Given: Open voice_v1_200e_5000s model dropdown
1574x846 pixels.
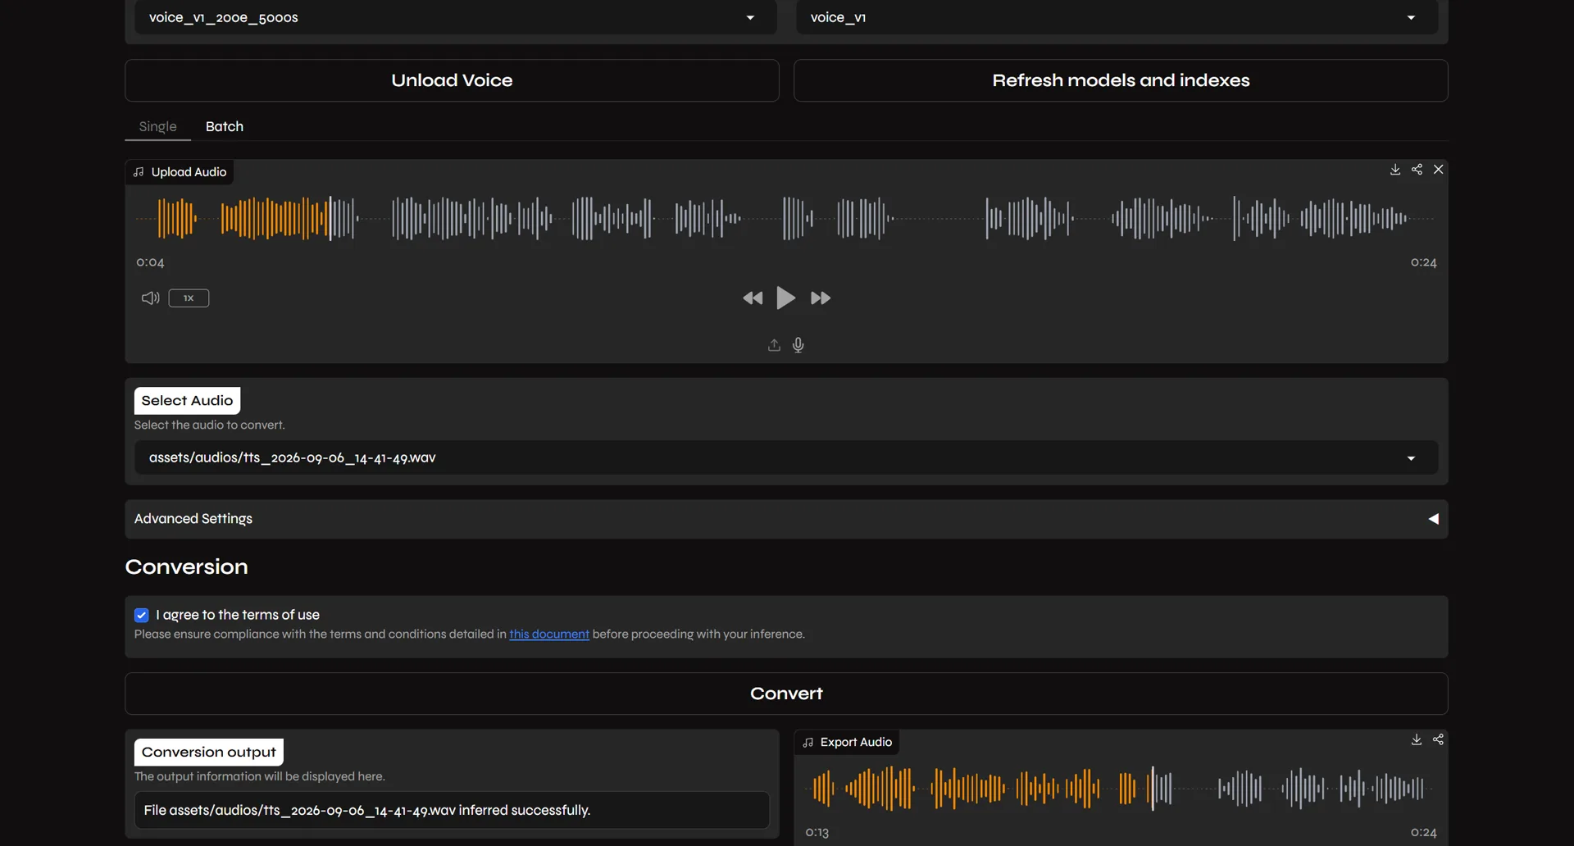Looking at the screenshot, I should point(455,17).
